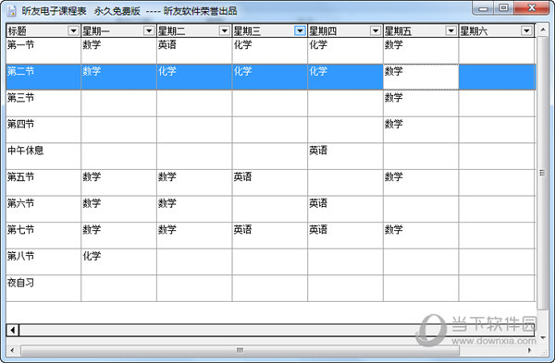This screenshot has height=363, width=555.
Task: Click 英语 cell in 中午休息 row
Action: coord(345,156)
